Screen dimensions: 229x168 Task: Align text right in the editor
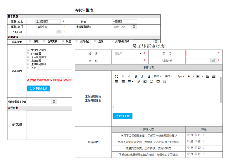click(x=214, y=76)
